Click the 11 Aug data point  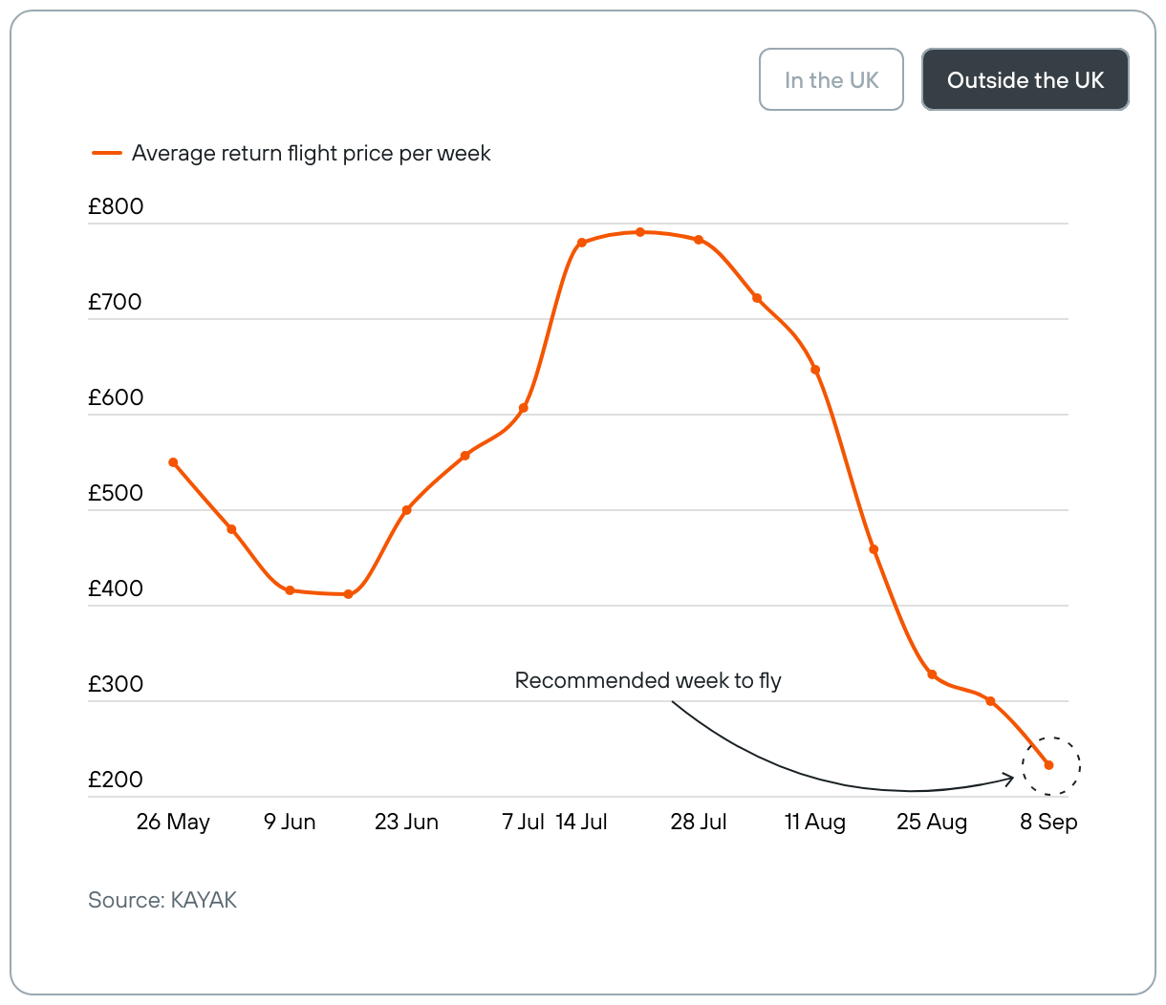point(815,370)
